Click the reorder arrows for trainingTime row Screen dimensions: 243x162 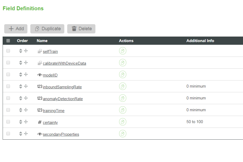pyautogui.click(x=21, y=110)
